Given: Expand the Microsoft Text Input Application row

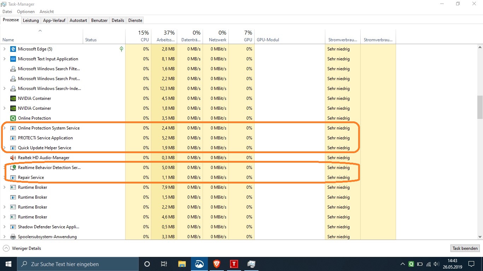Looking at the screenshot, I should pos(5,59).
